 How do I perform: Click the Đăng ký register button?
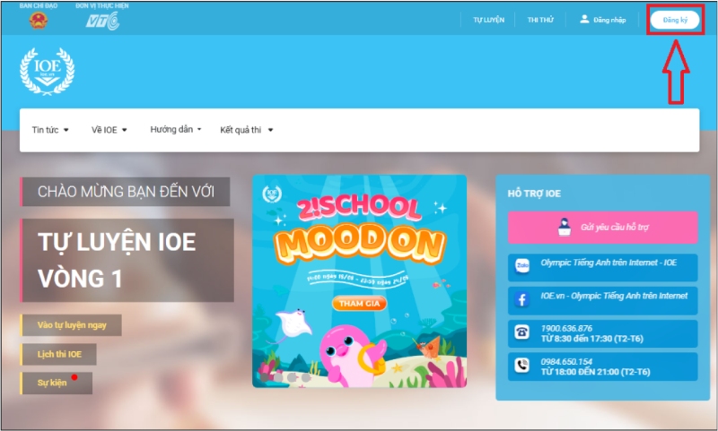675,20
